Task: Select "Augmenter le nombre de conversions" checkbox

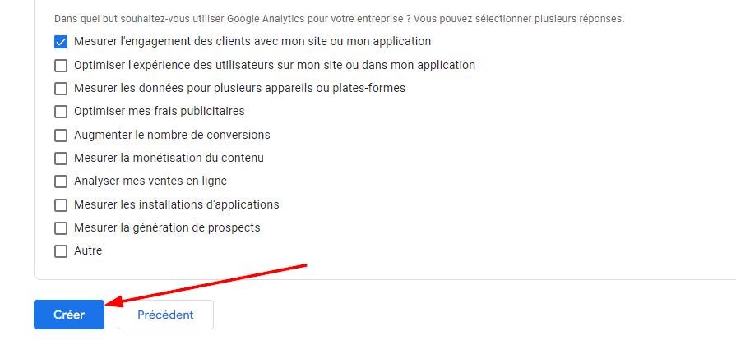Action: pyautogui.click(x=61, y=135)
